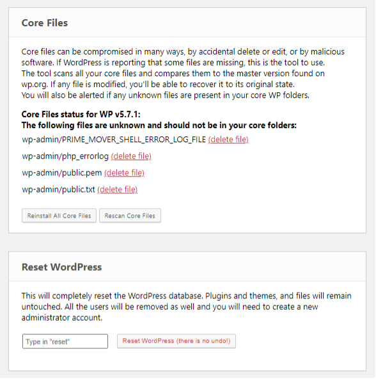Image resolution: width=376 pixels, height=379 pixels.
Task: Select the Core Files panel heading
Action: (x=45, y=23)
